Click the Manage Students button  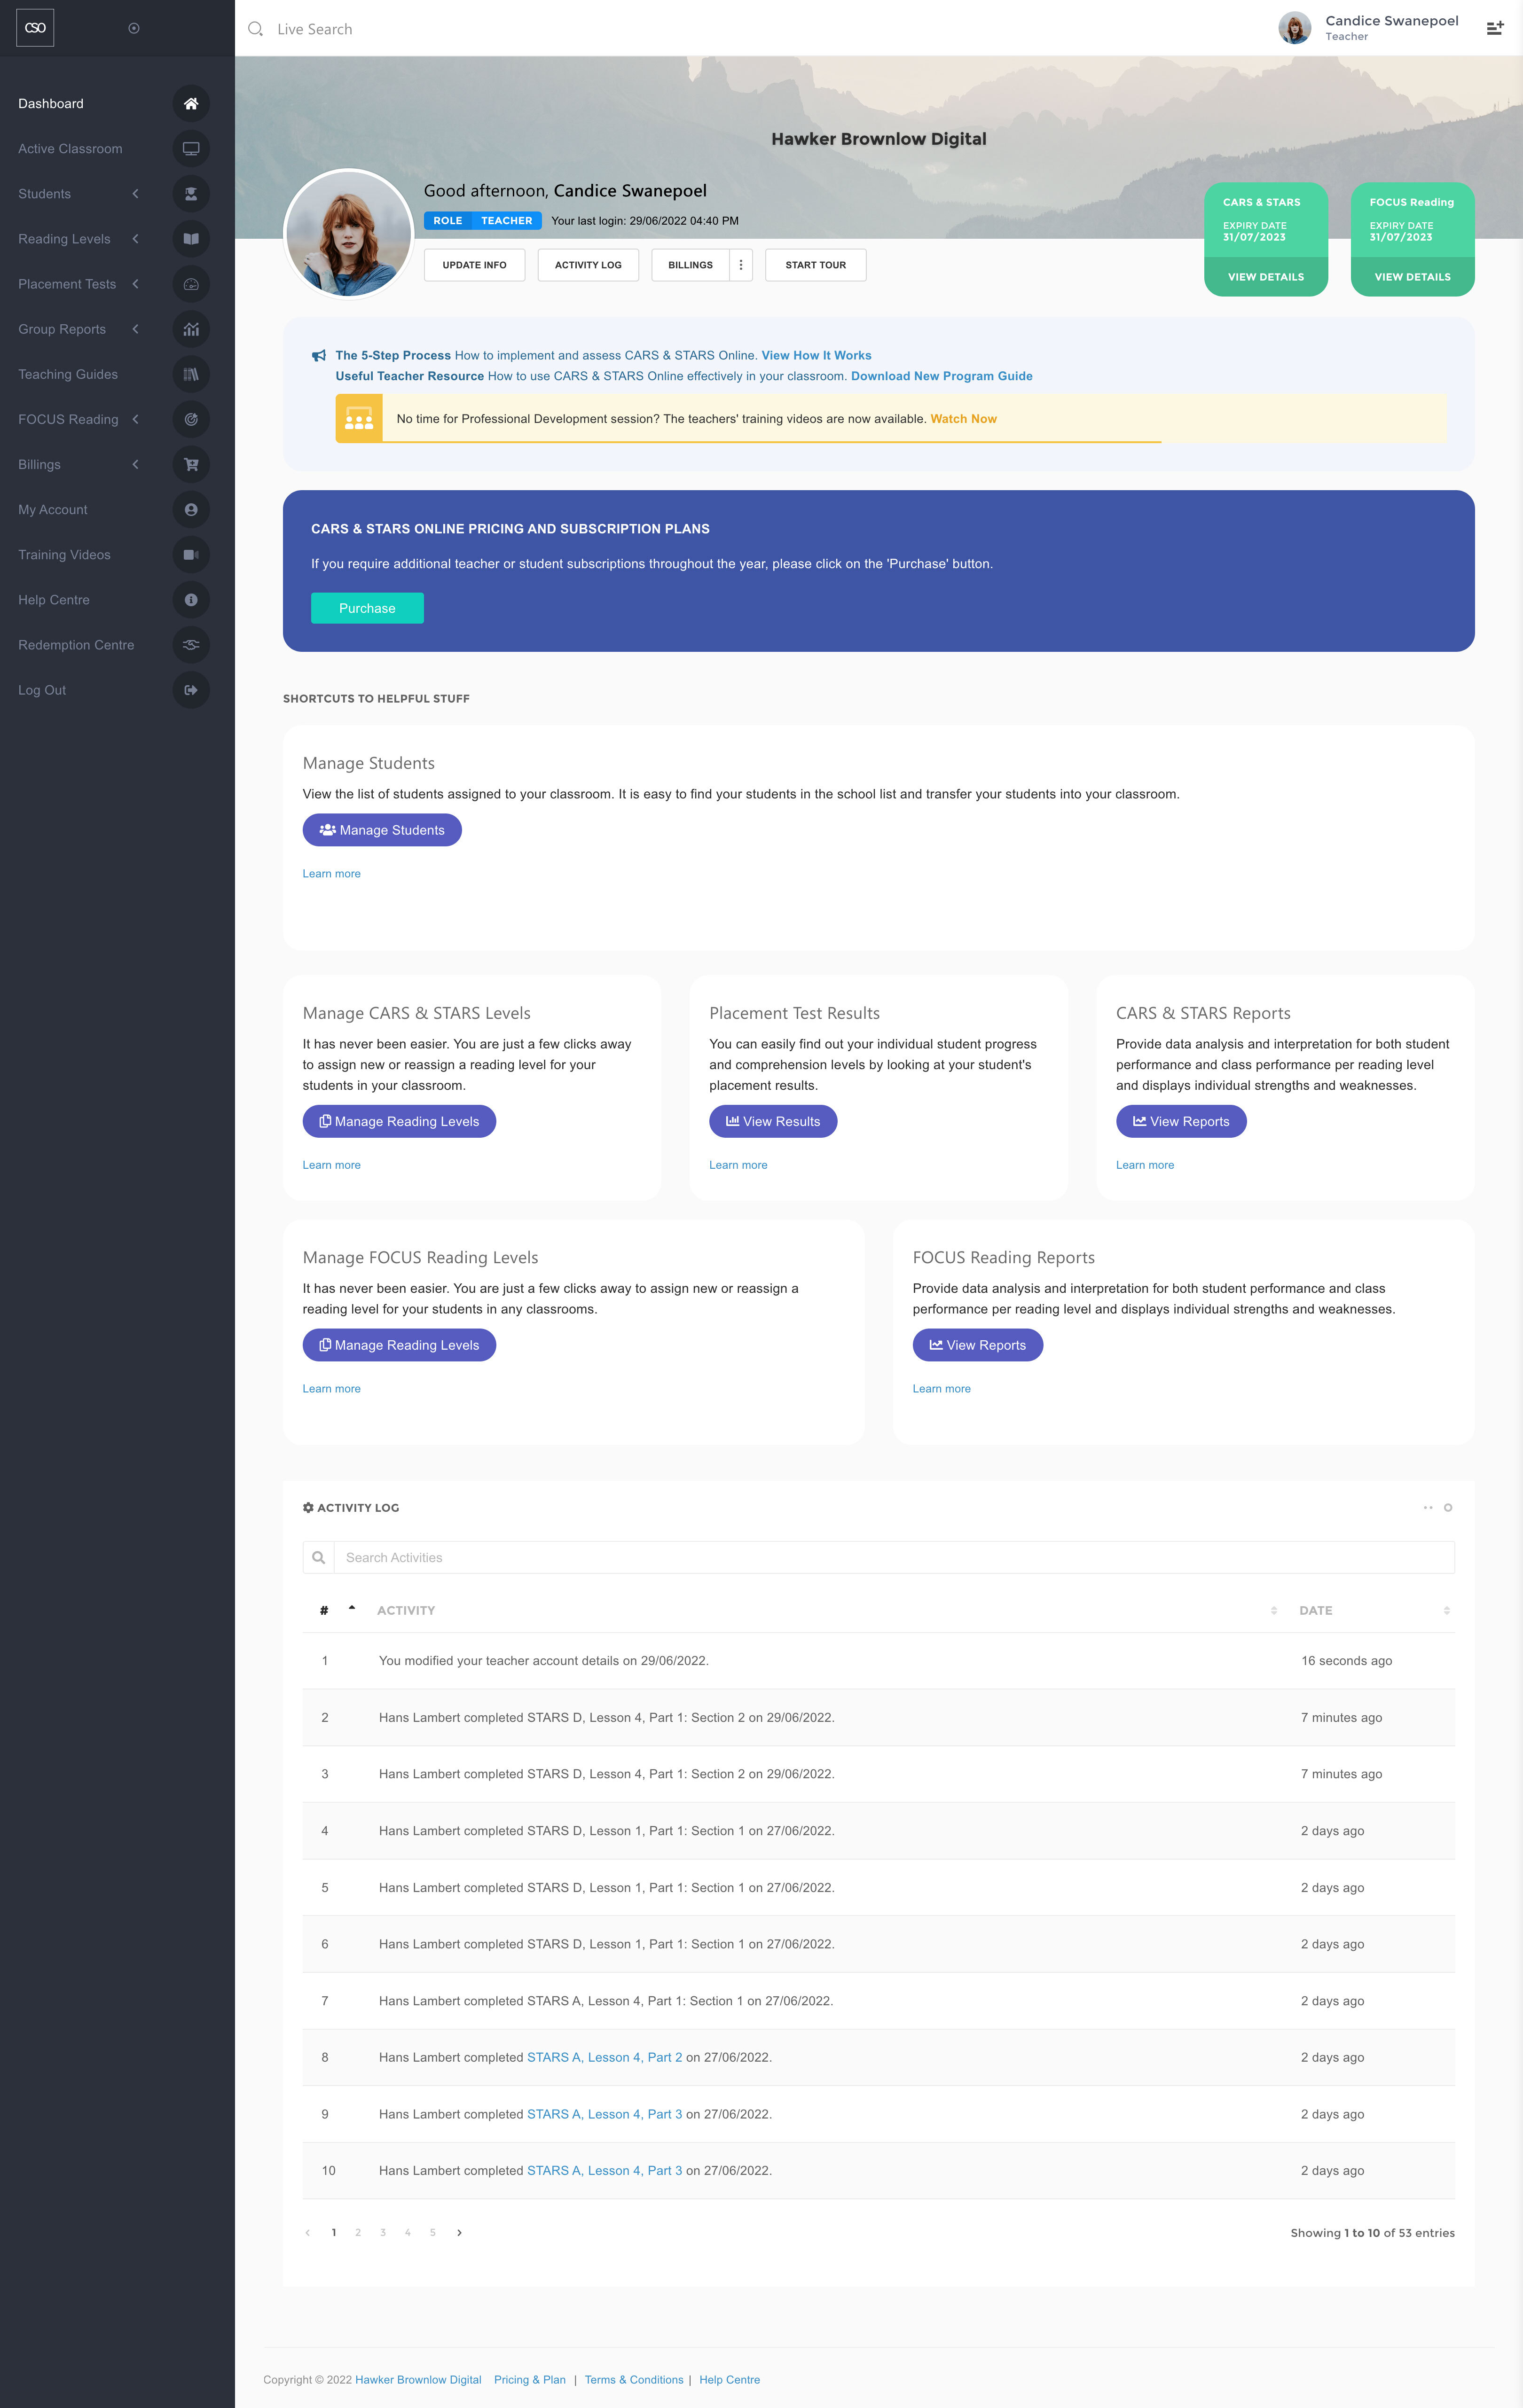(x=382, y=830)
